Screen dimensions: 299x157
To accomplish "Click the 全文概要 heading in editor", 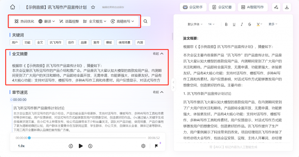I will [191, 38].
